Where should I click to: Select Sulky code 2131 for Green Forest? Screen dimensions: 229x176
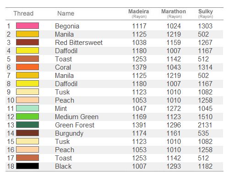click(205, 125)
